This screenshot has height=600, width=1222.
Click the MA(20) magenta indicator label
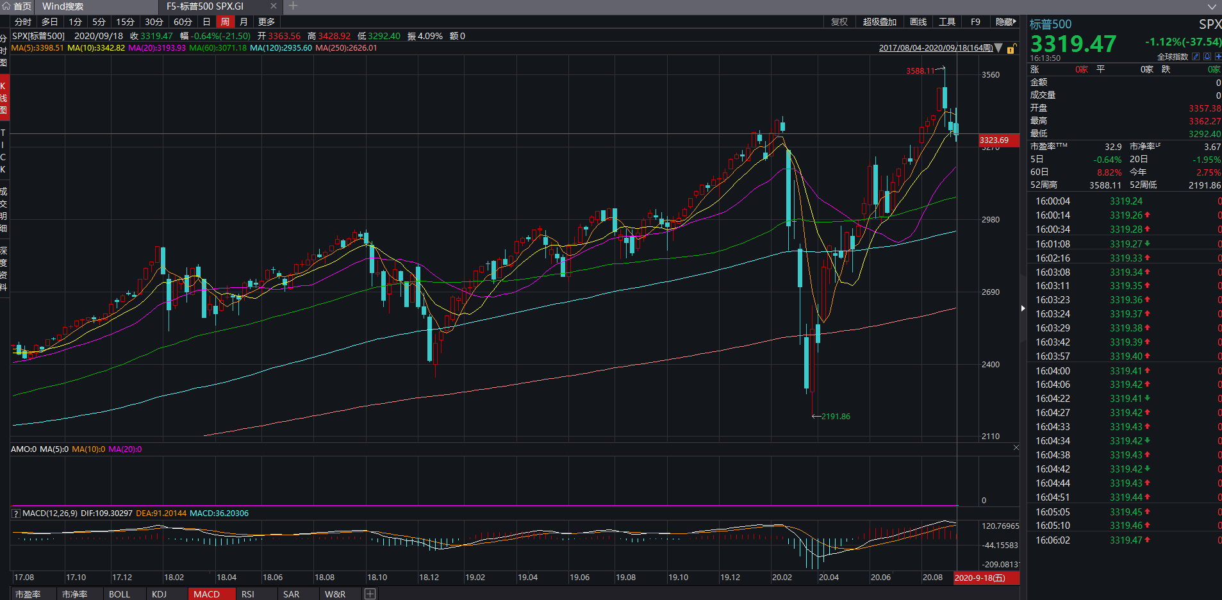[157, 48]
